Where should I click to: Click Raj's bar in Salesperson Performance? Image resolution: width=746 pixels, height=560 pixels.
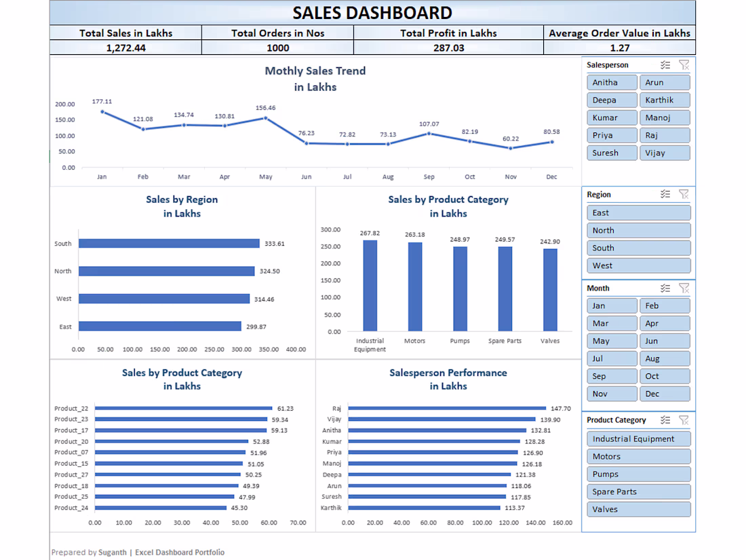(x=447, y=408)
